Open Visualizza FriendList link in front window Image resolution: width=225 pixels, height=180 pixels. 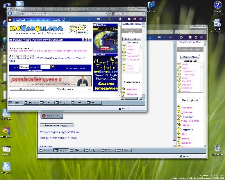coord(132,24)
